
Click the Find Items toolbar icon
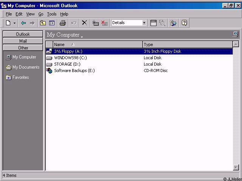[x=162, y=23]
